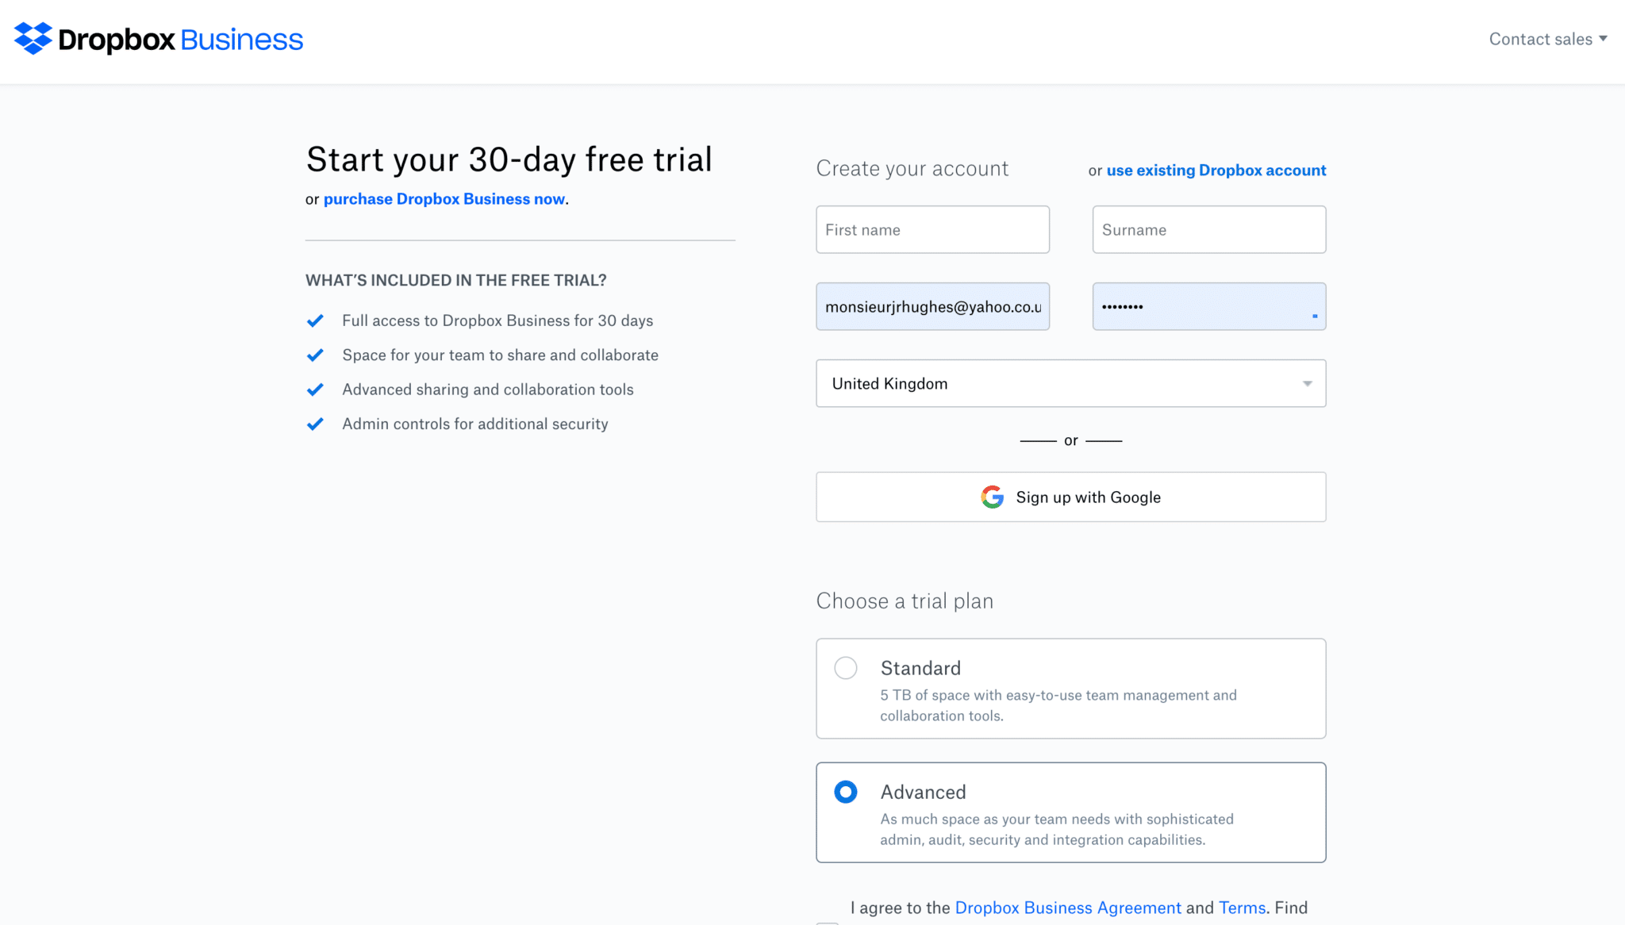Click the Google logo icon
This screenshot has height=925, width=1625.
pos(992,497)
